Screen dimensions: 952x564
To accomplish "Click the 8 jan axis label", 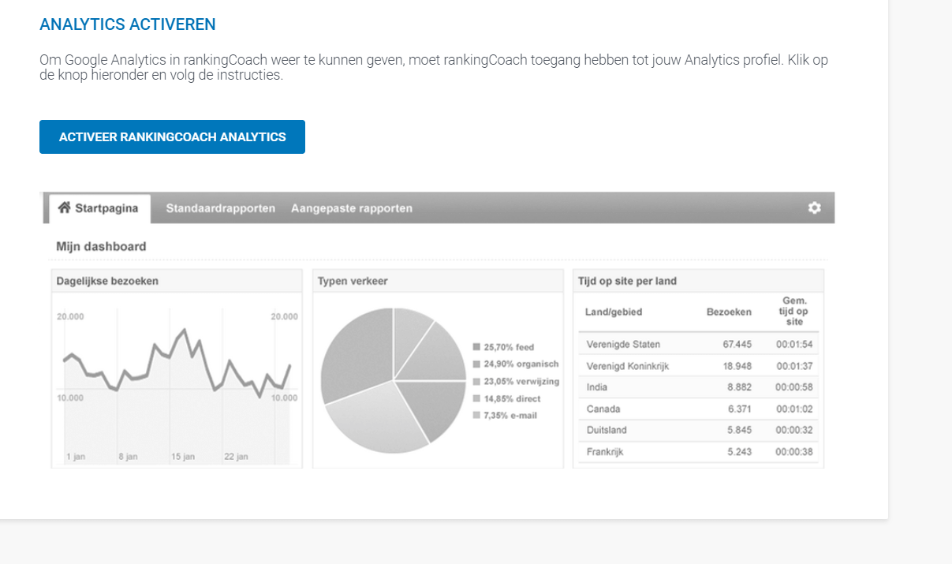I will [x=128, y=457].
